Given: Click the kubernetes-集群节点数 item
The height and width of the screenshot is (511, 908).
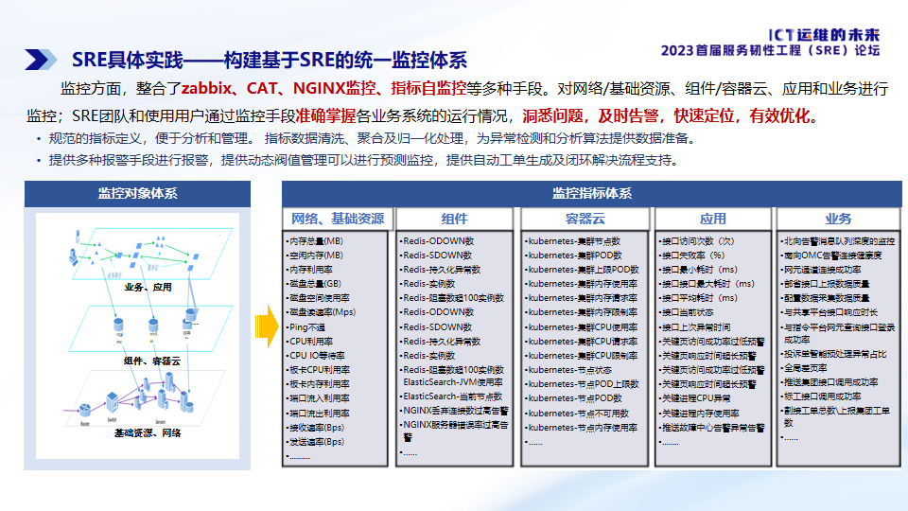Looking at the screenshot, I should (573, 241).
